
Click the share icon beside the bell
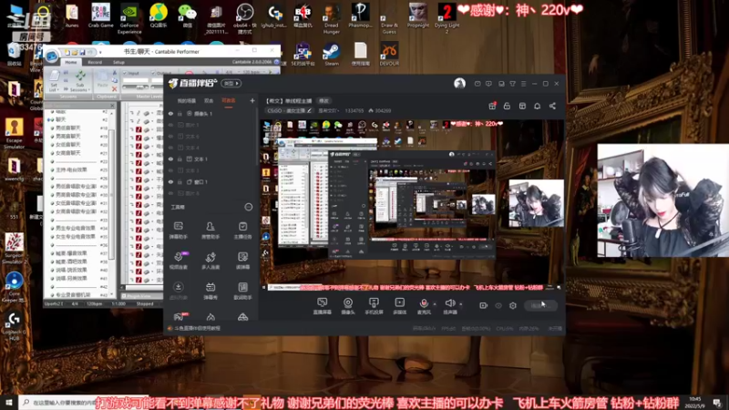(552, 106)
